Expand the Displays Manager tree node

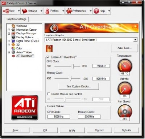(9, 34)
